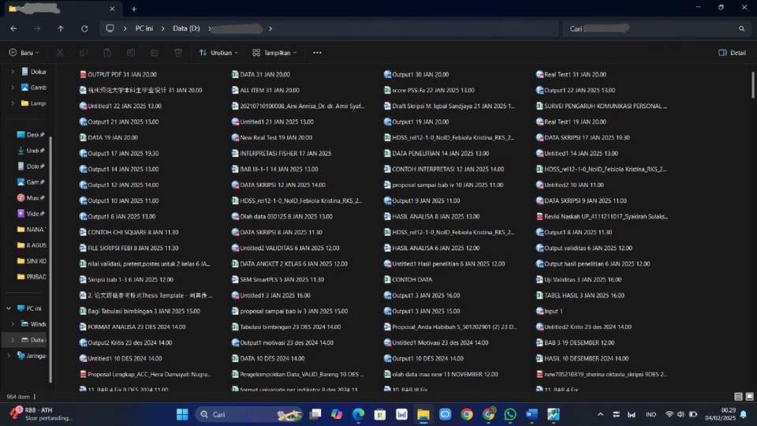Image resolution: width=757 pixels, height=426 pixels.
Task: Open the pinned Unduhan folder in the sidebar
Action: tap(30, 151)
